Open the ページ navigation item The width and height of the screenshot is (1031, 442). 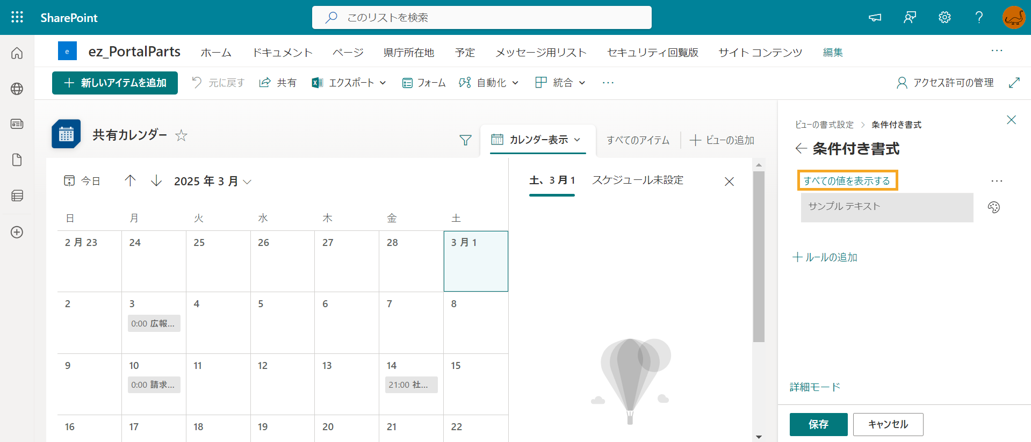click(348, 52)
